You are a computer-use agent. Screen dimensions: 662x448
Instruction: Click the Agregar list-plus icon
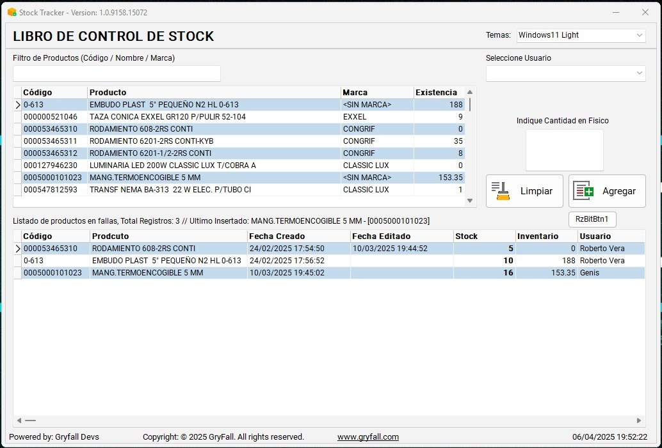pos(583,191)
